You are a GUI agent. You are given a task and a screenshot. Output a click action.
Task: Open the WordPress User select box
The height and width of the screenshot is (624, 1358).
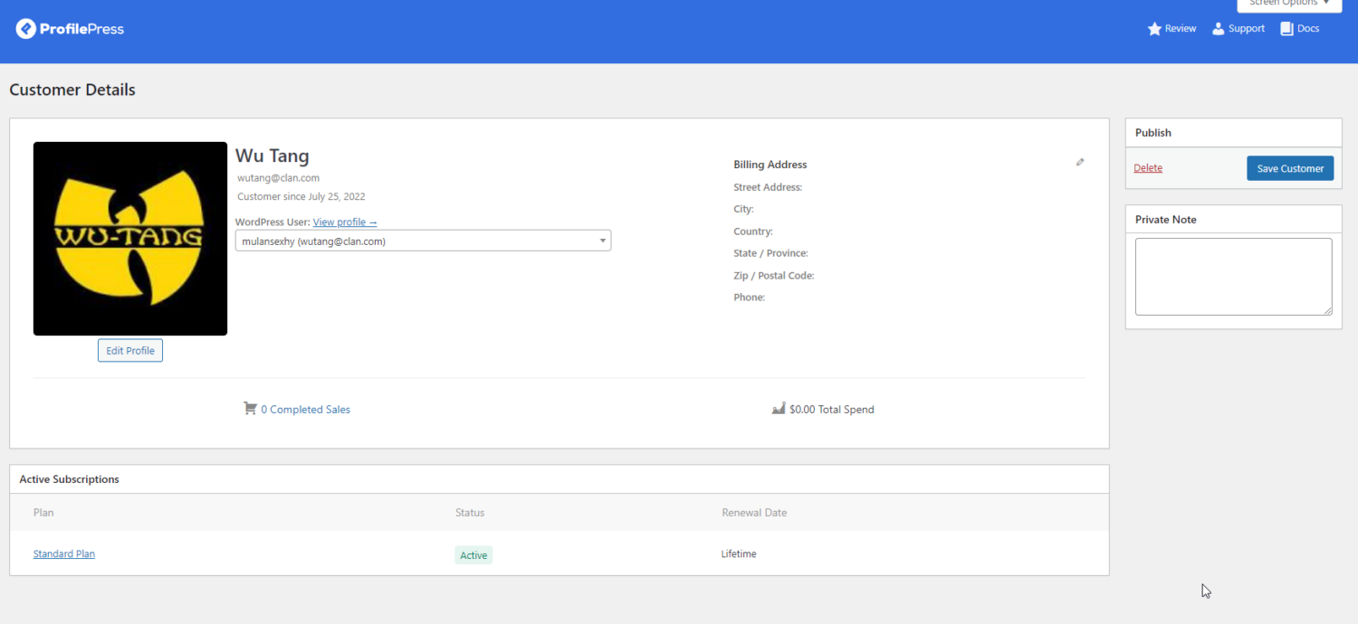coord(423,241)
